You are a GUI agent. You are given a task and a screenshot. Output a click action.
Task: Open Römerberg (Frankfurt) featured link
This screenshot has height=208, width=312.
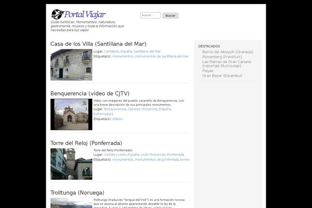pos(222,57)
